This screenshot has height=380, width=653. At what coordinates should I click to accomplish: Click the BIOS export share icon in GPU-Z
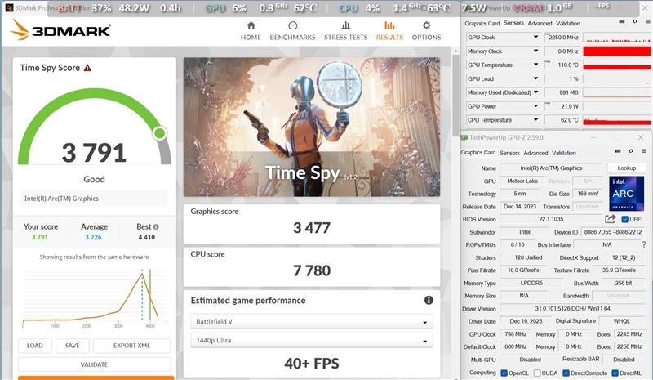click(610, 219)
